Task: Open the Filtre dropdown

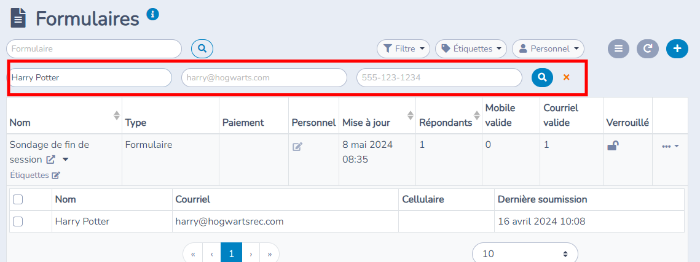Action: tap(404, 48)
